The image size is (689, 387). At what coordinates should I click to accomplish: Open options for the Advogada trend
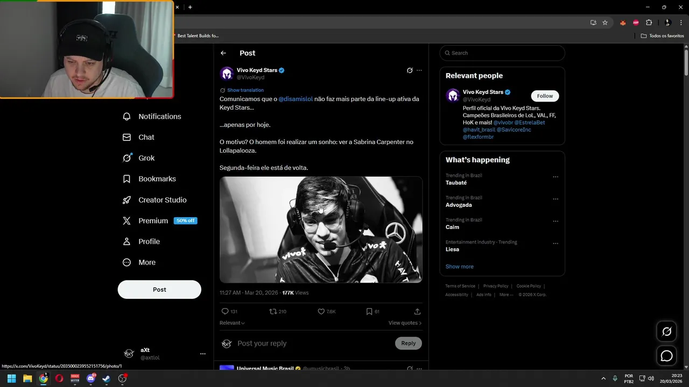coord(556,199)
